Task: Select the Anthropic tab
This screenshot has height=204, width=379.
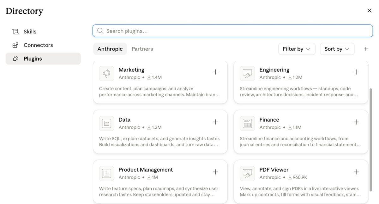Action: pos(110,49)
